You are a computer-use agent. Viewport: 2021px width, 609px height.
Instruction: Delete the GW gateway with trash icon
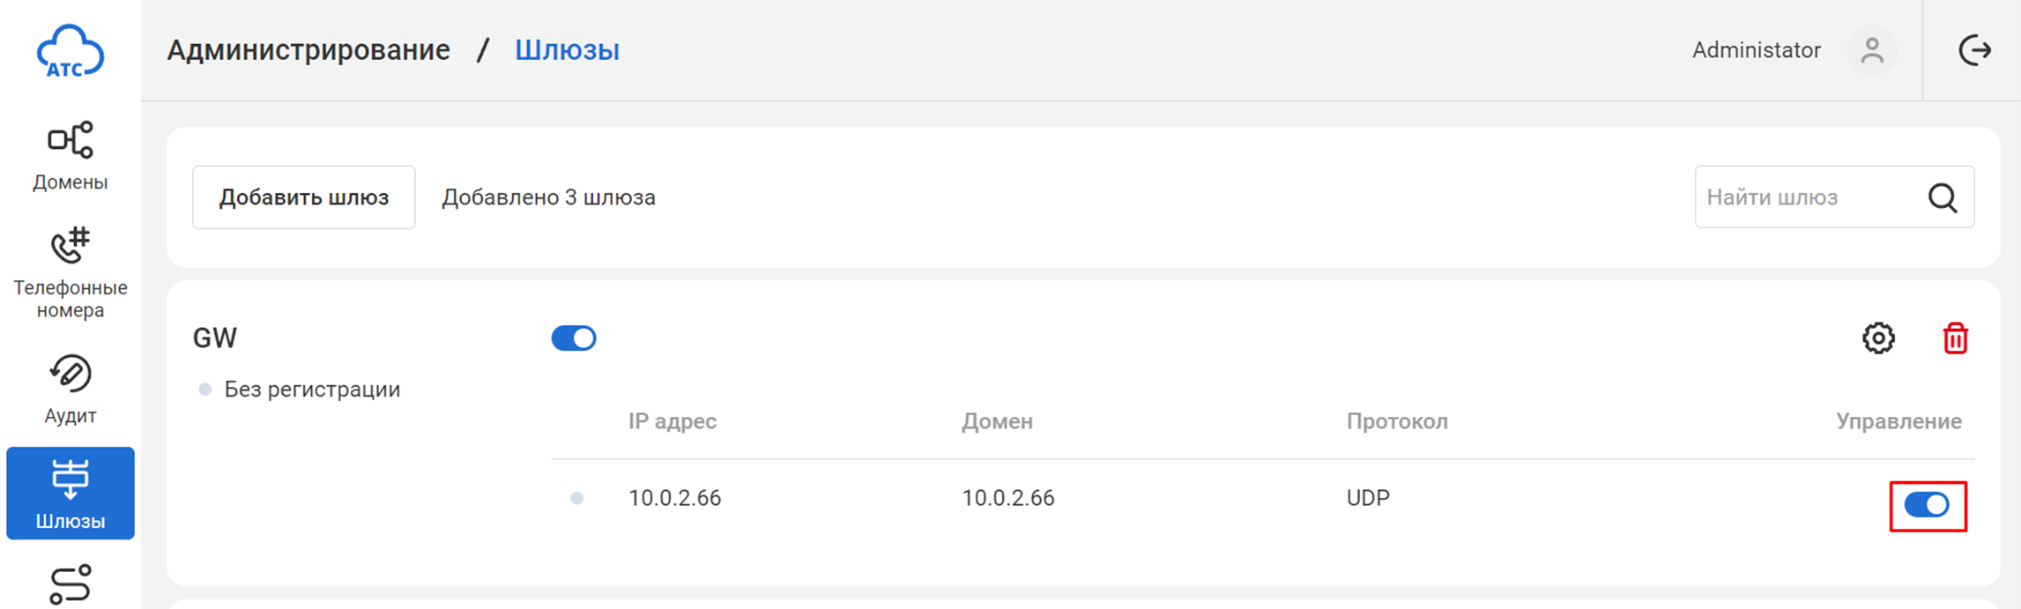click(1955, 338)
